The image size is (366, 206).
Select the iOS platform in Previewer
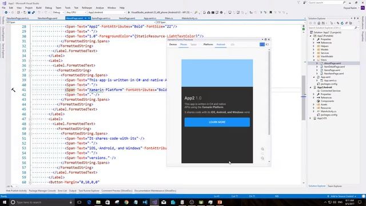click(x=232, y=45)
